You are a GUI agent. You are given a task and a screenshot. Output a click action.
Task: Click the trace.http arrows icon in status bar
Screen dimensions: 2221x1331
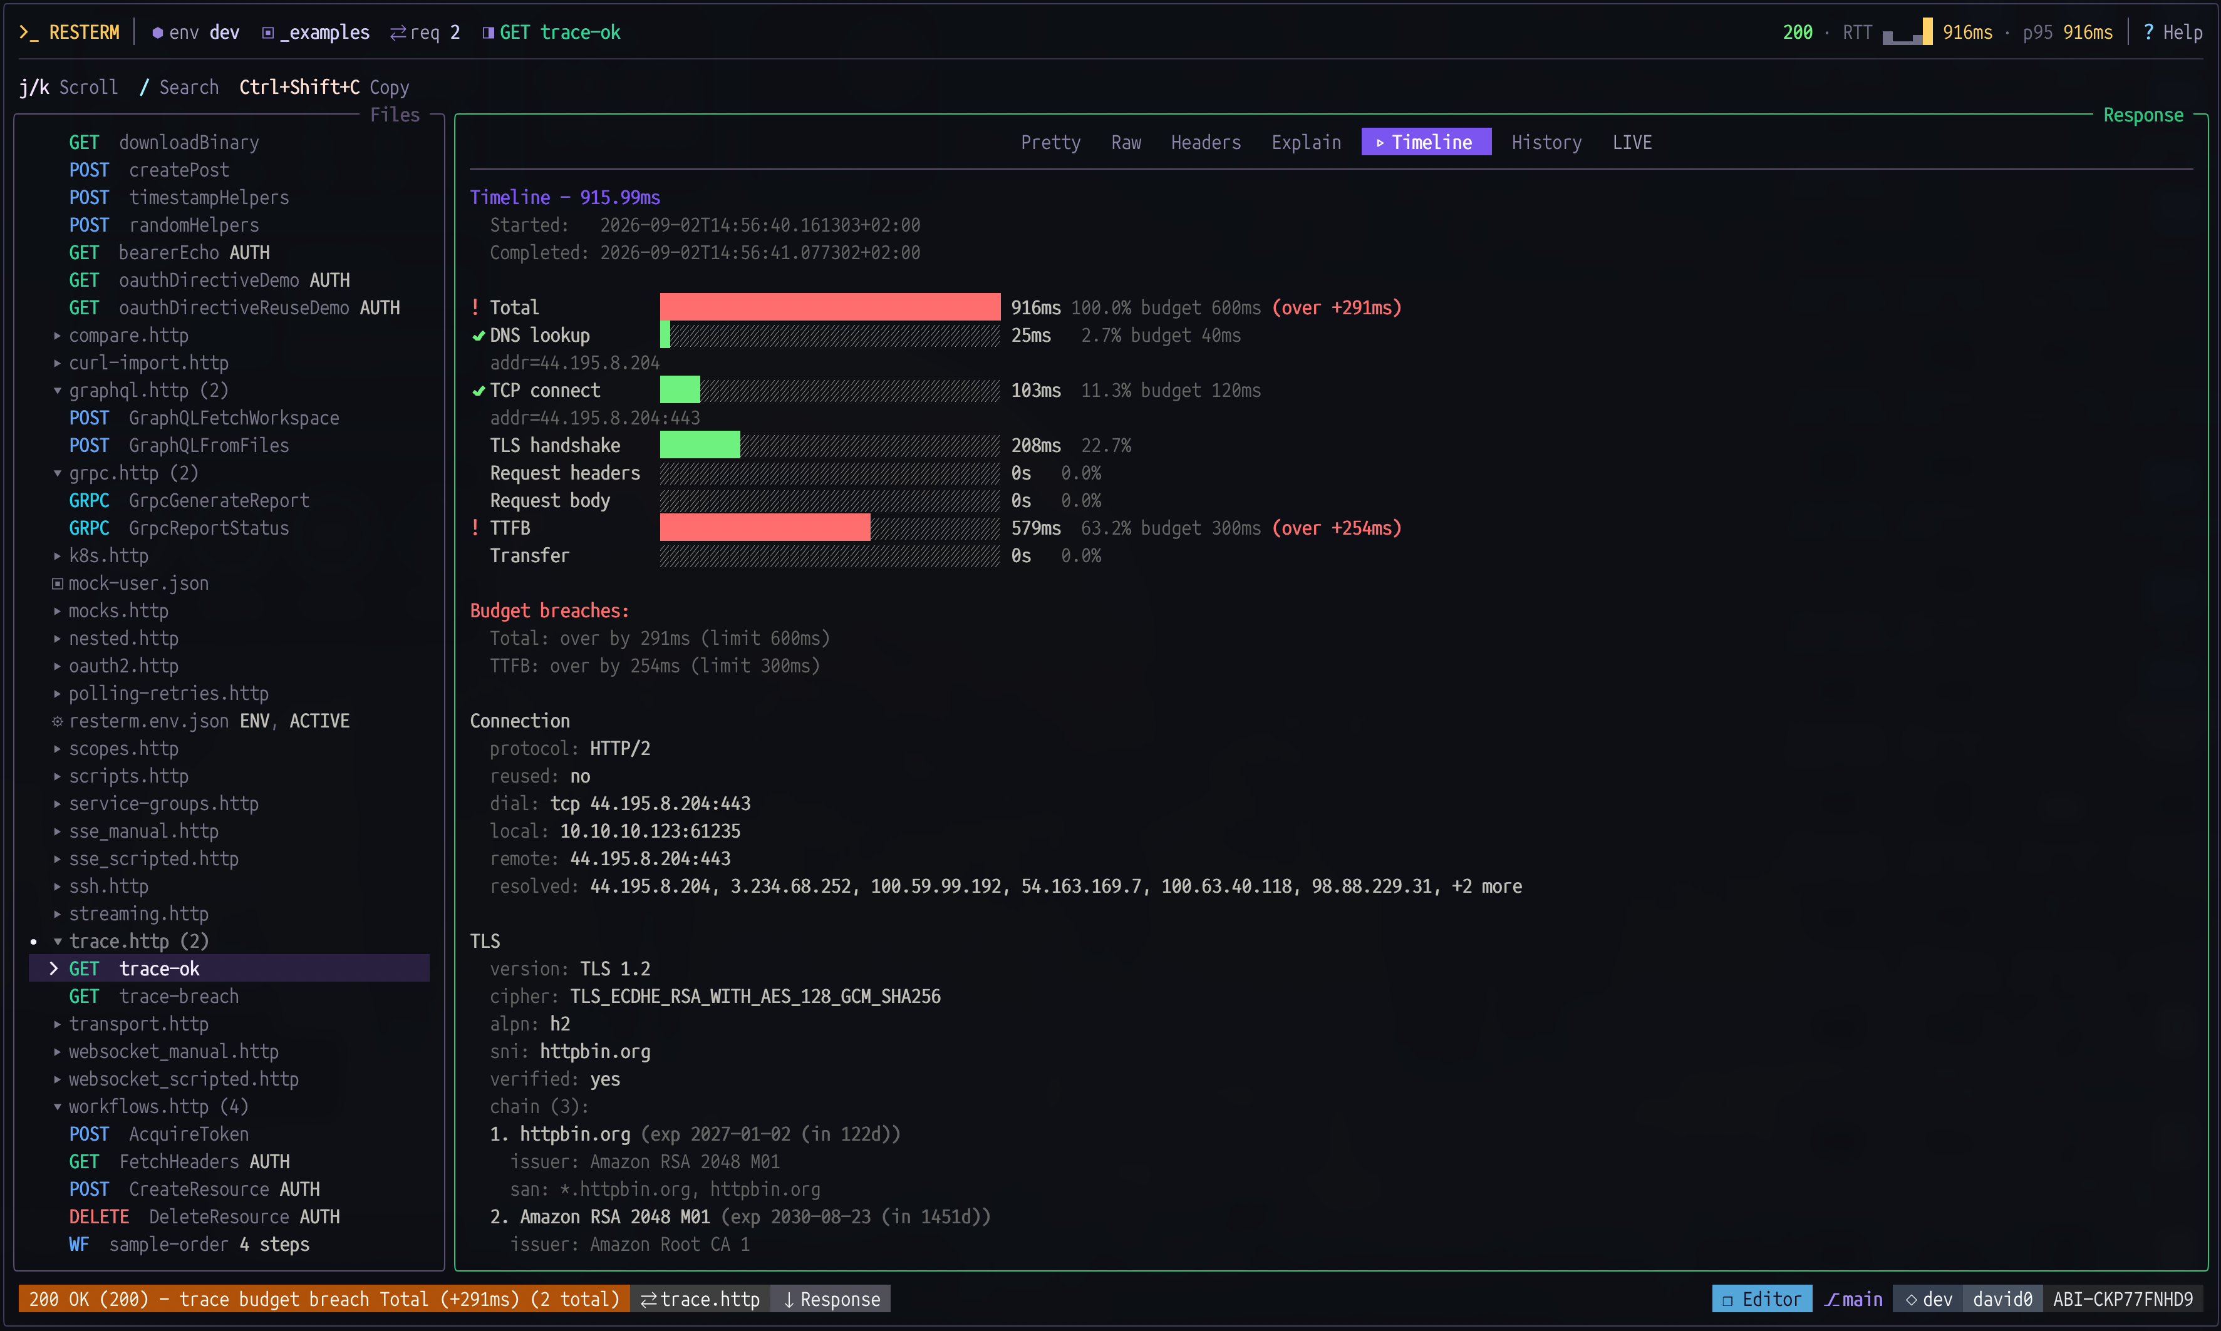(x=648, y=1300)
